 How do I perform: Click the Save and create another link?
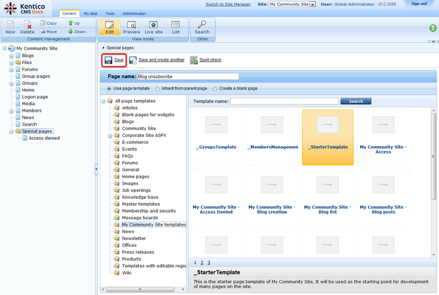[x=162, y=60]
